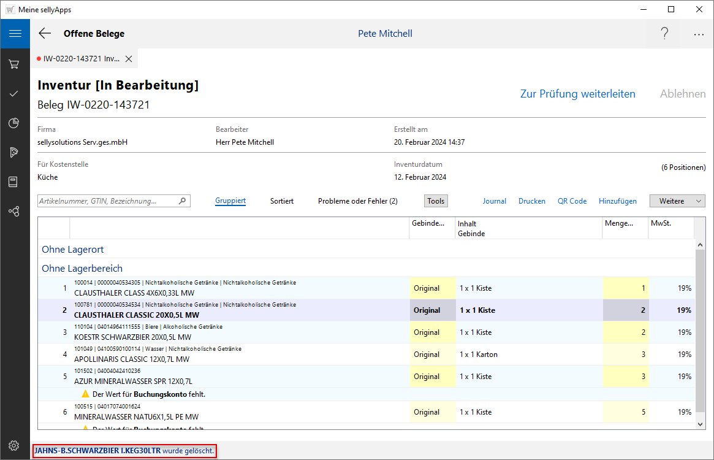Image resolution: width=714 pixels, height=460 pixels.
Task: Collapse the Ohne Lagerort group
Action: 73,250
